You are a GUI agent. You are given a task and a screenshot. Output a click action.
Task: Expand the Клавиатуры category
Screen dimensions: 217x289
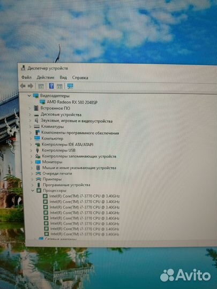[30, 127]
